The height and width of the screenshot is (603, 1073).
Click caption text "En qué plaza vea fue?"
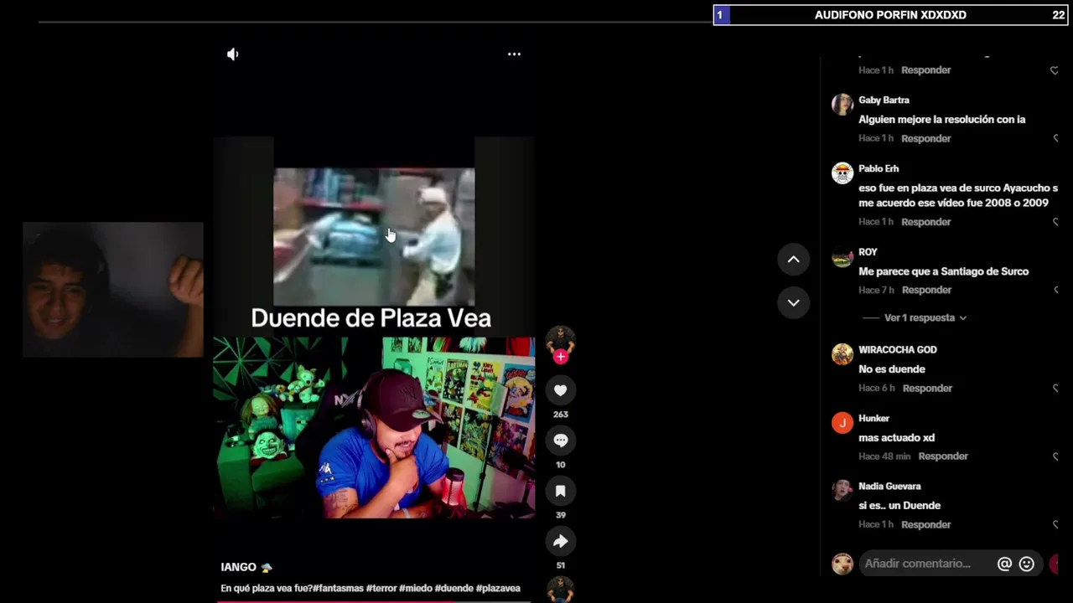pos(267,589)
